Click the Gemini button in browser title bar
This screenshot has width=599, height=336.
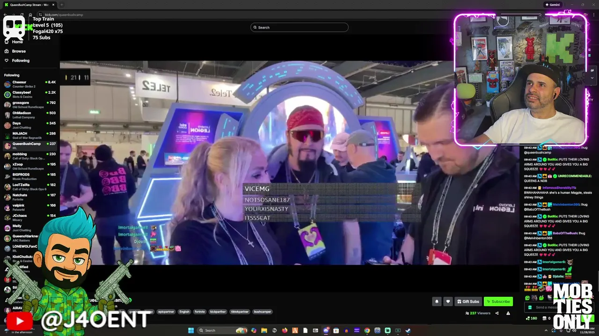tap(552, 5)
